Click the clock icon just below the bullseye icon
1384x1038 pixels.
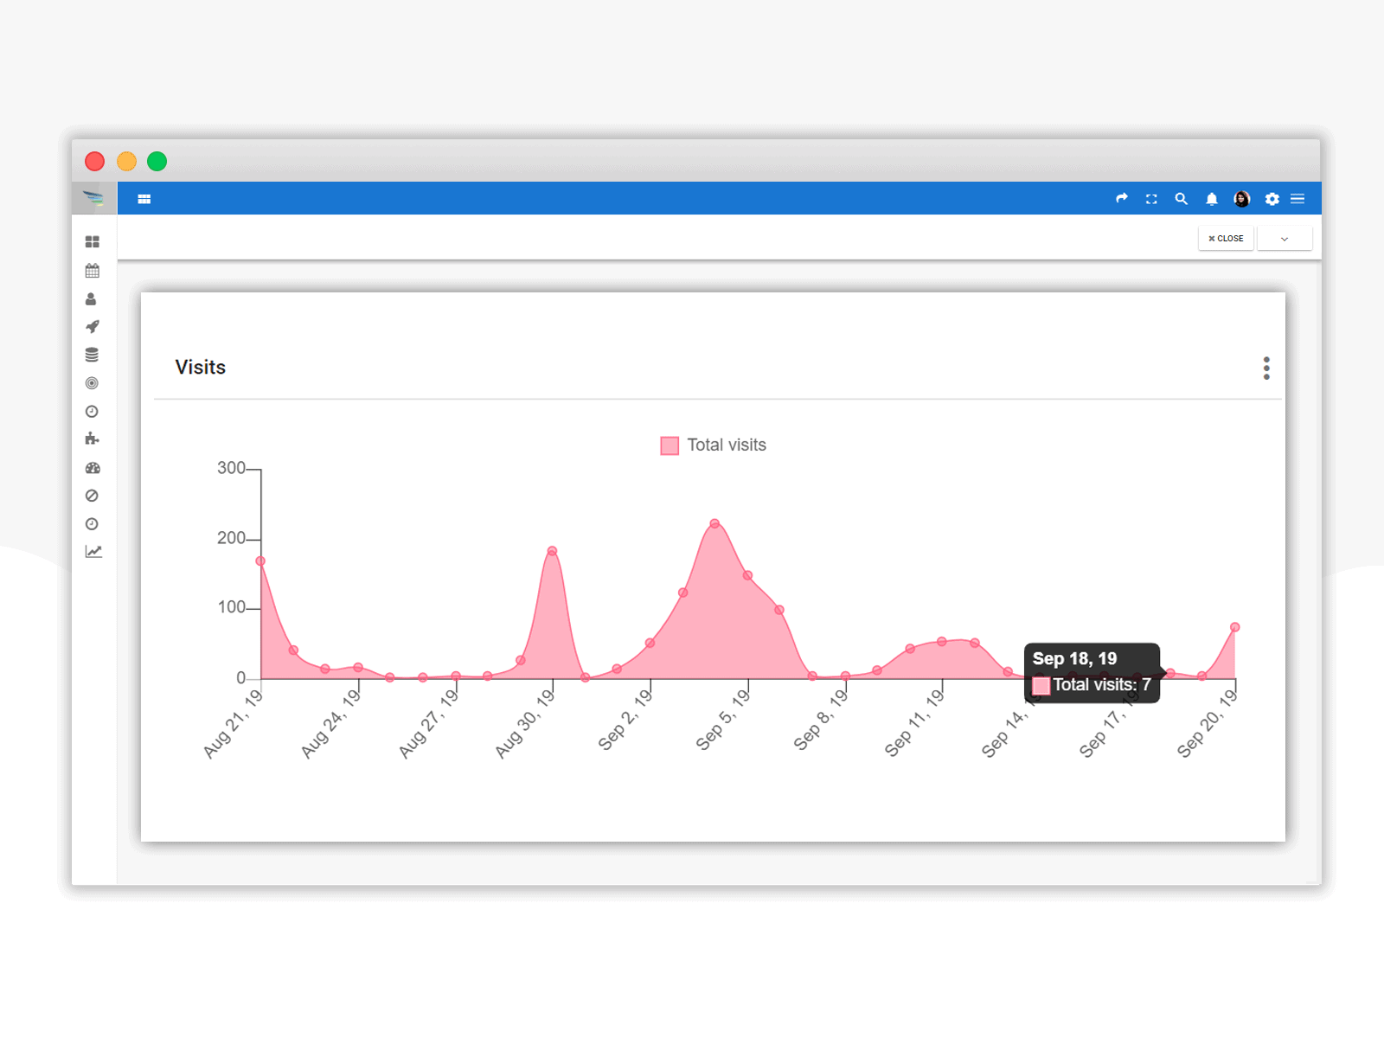pos(92,412)
